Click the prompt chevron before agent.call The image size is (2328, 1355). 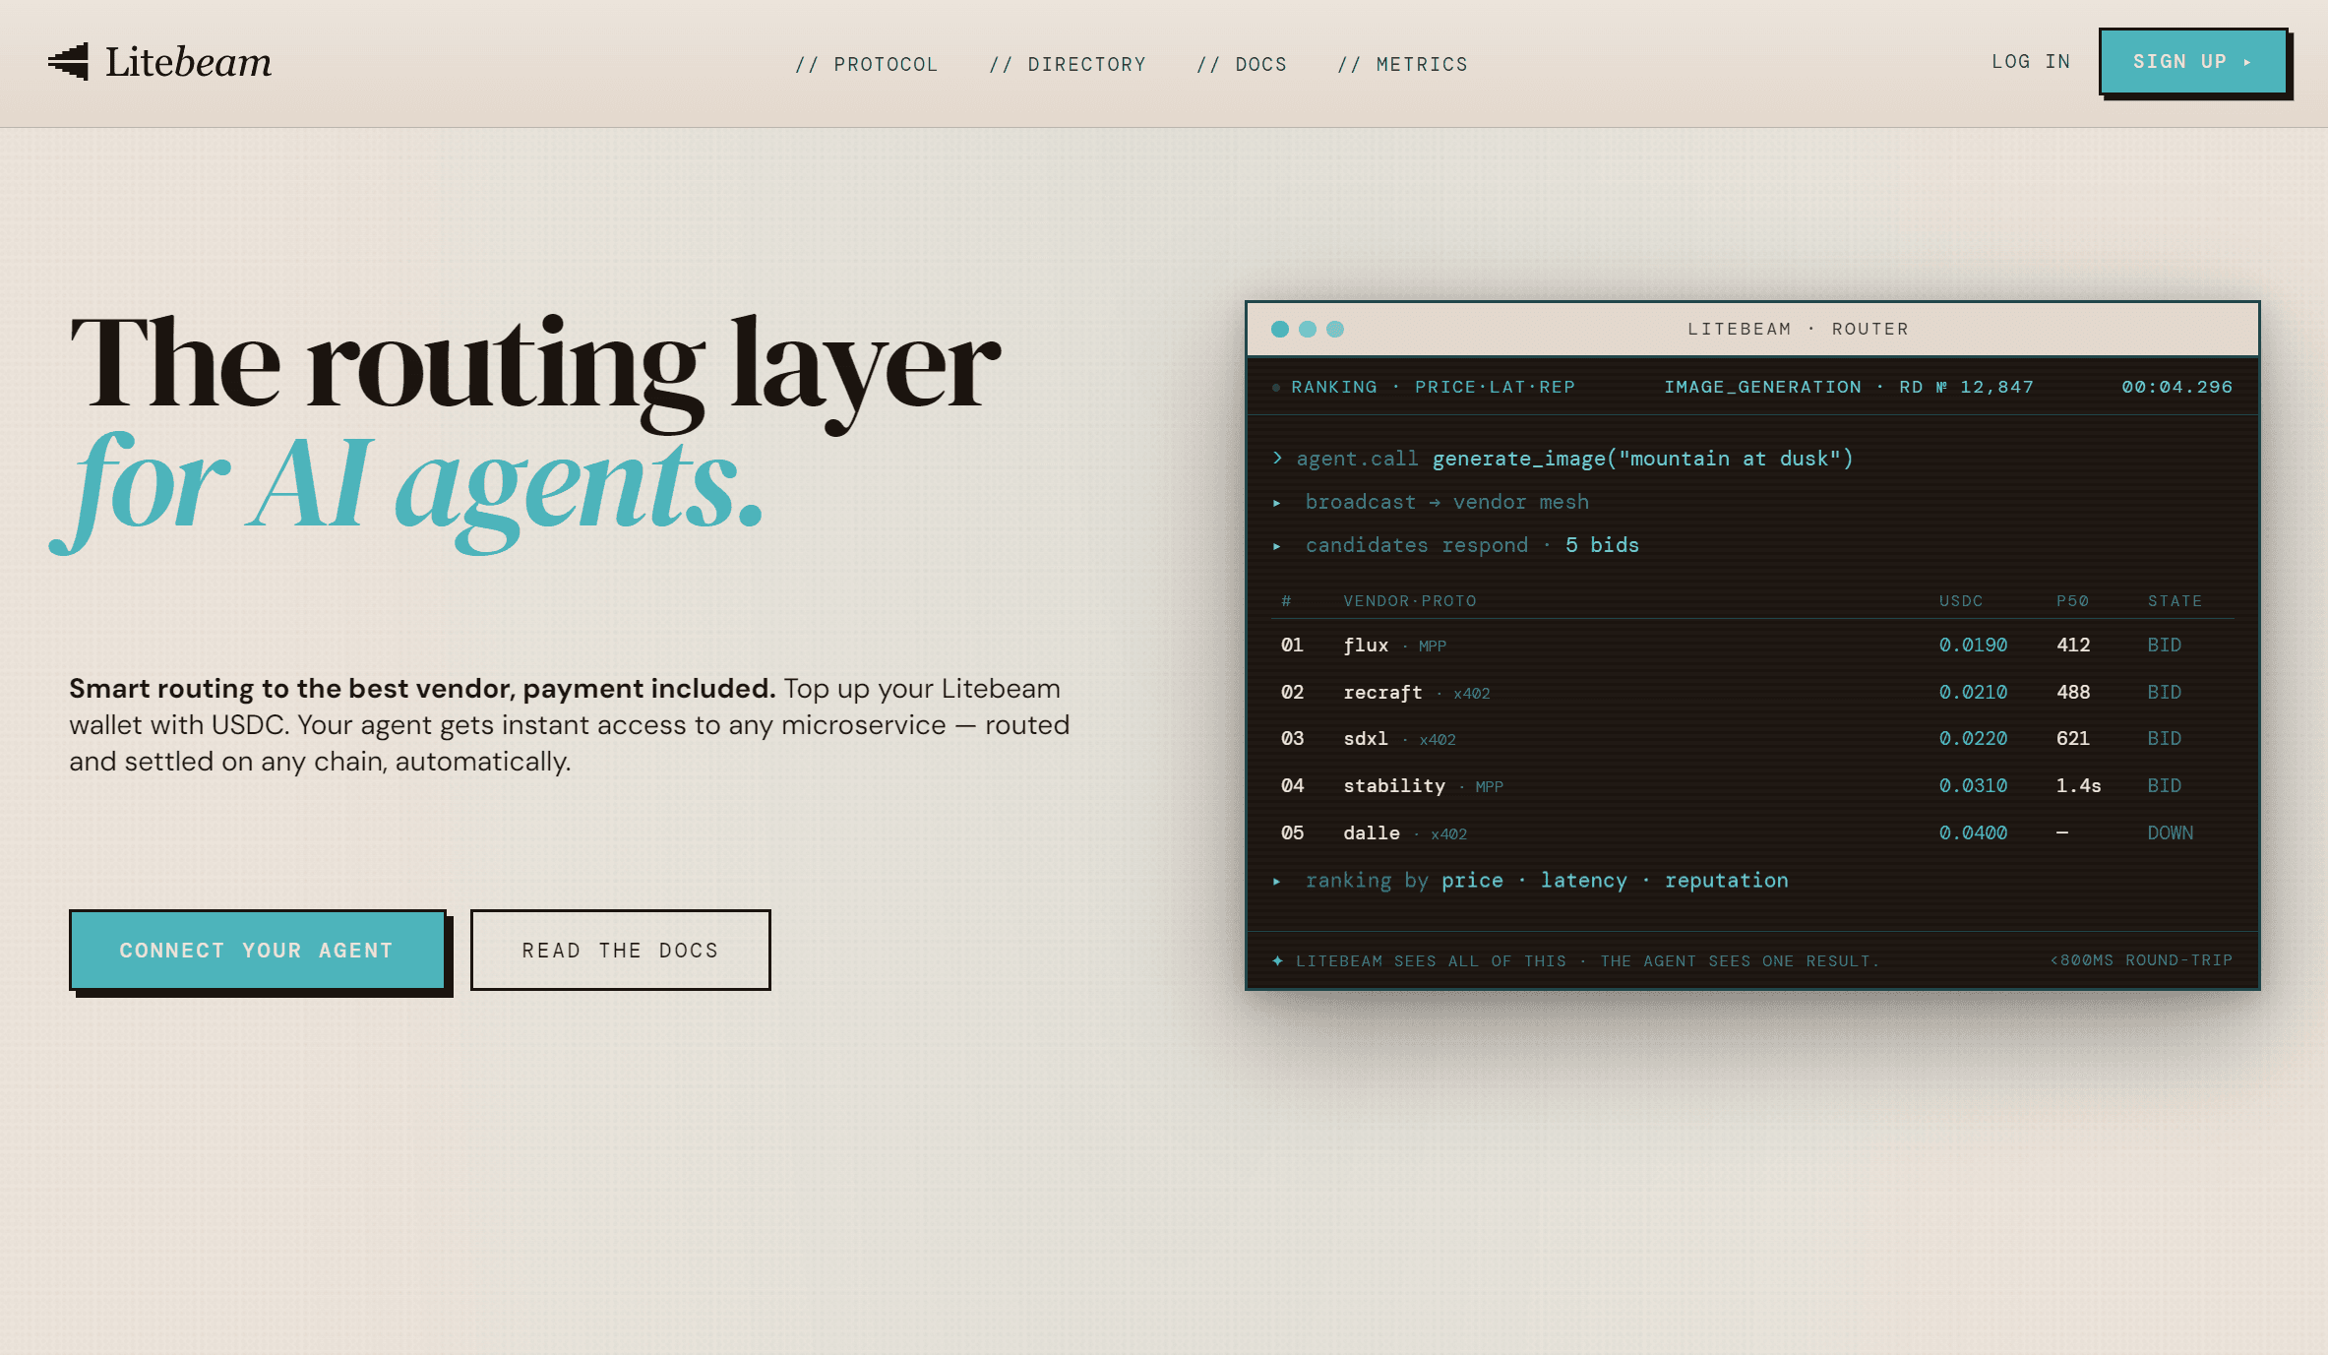pos(1277,458)
